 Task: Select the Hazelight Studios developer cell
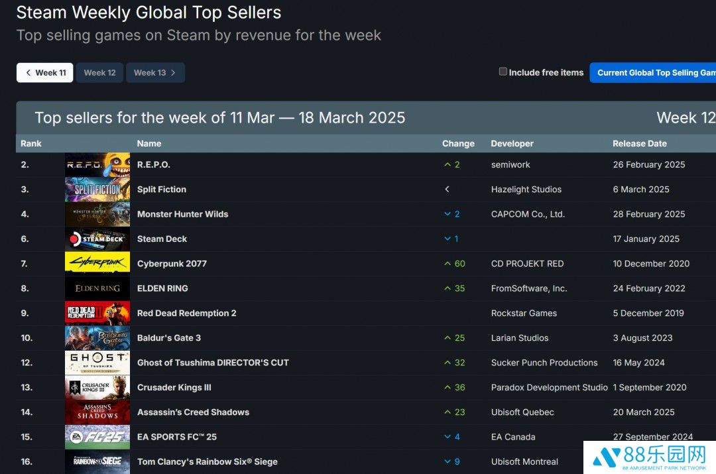[x=526, y=190]
